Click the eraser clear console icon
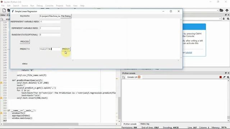 [224, 77]
